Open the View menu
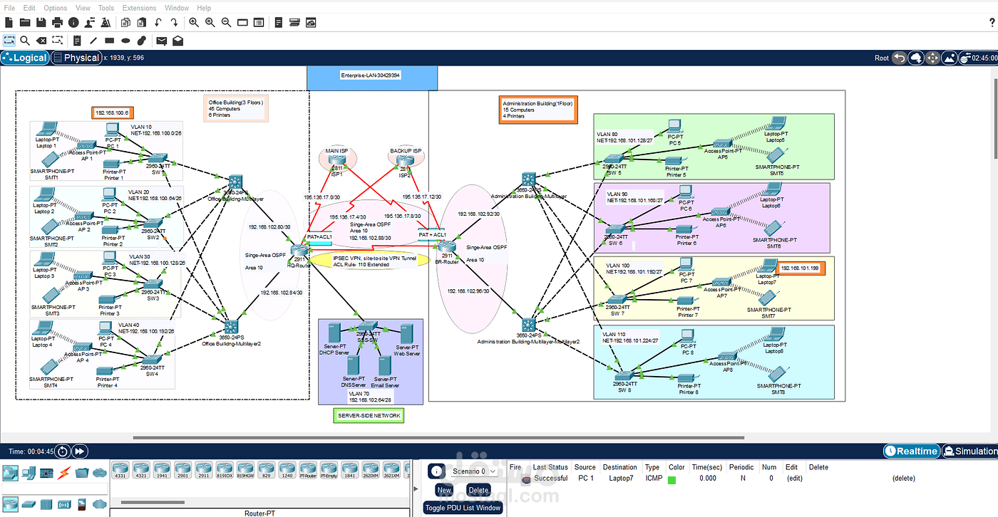 point(83,8)
